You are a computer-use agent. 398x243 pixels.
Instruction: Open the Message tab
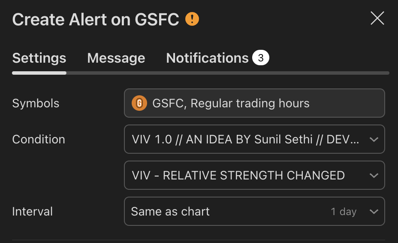[x=116, y=58]
